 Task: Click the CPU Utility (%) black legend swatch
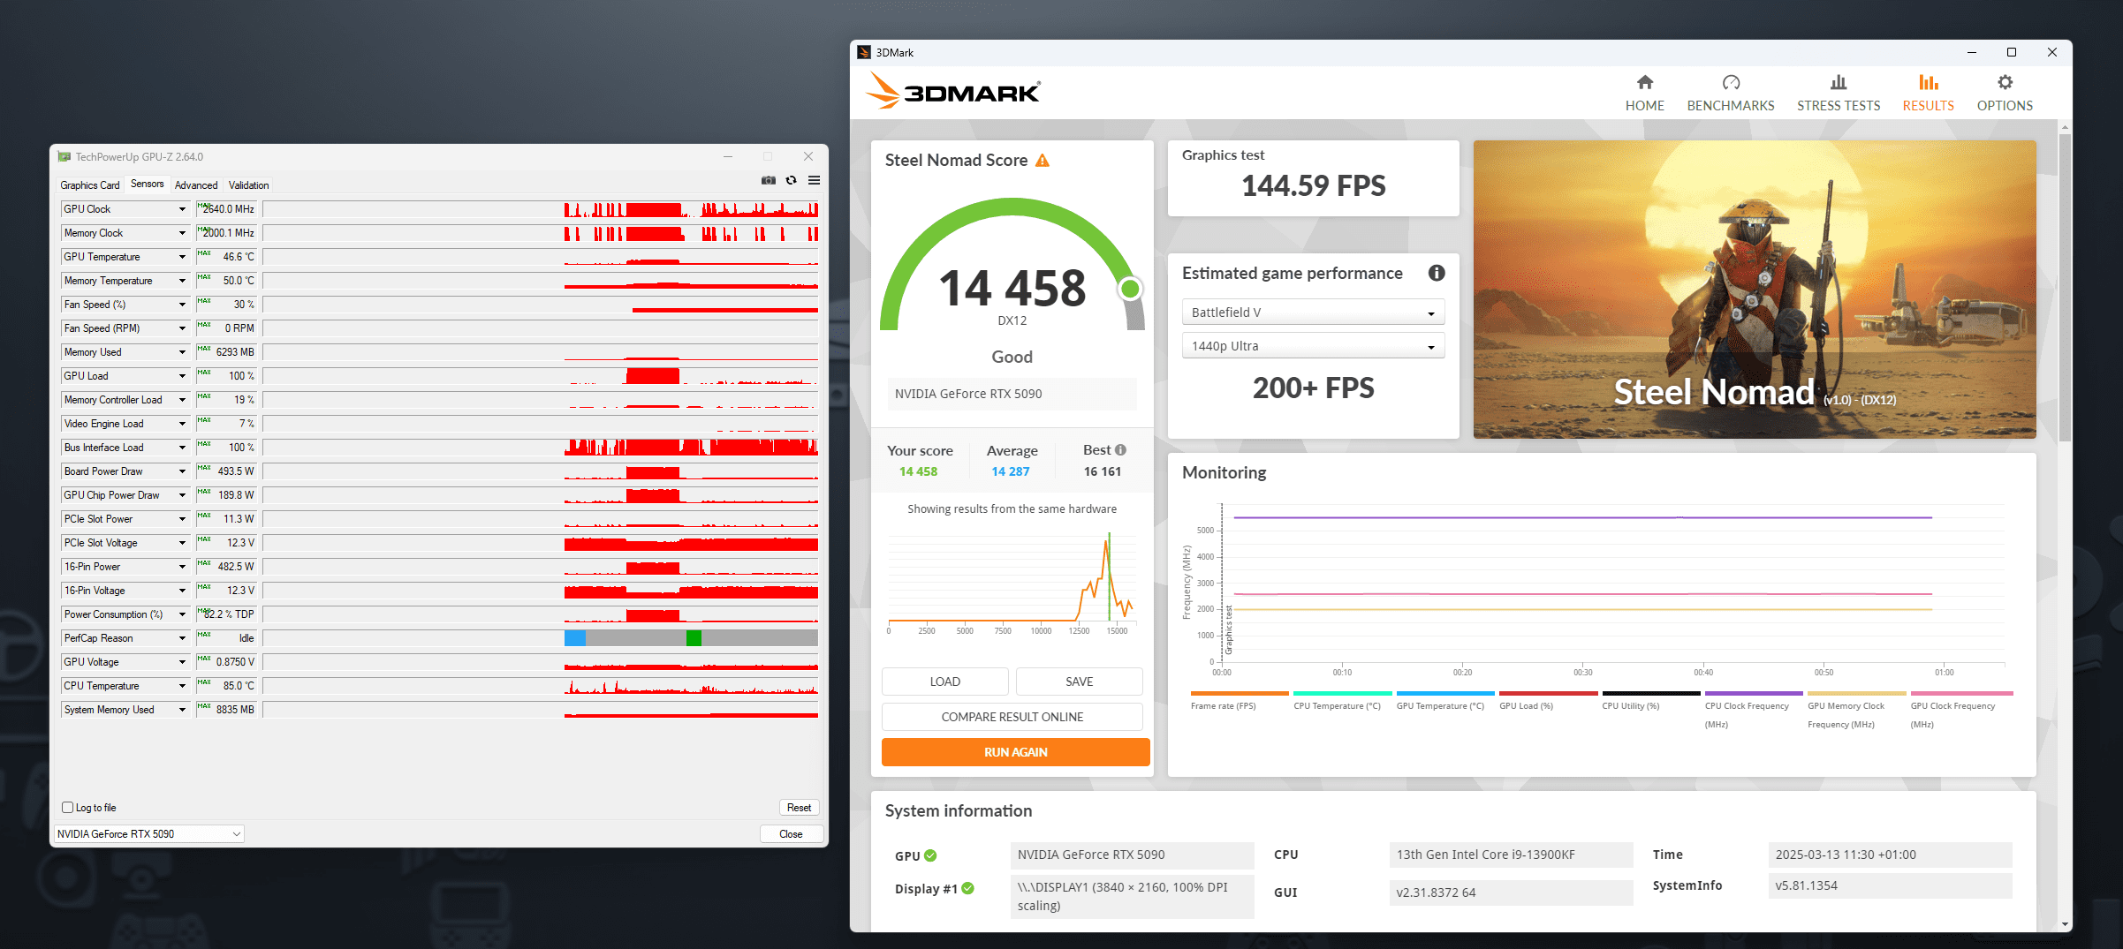point(1651,693)
